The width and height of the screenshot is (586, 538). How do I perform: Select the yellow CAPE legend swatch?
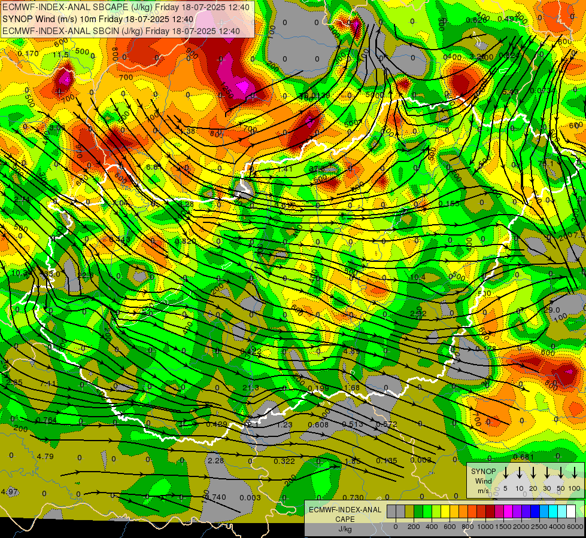coord(445,511)
